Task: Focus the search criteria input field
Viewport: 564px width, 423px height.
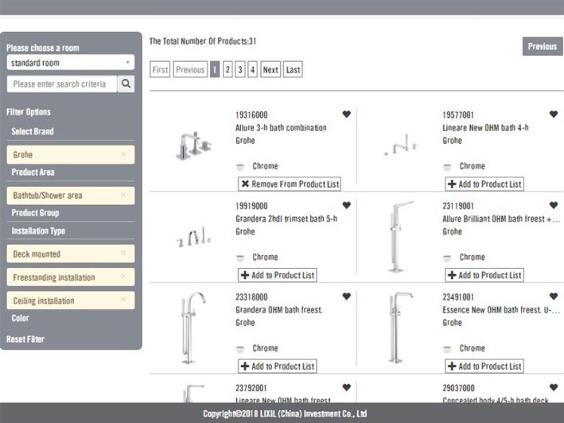Action: coord(62,83)
